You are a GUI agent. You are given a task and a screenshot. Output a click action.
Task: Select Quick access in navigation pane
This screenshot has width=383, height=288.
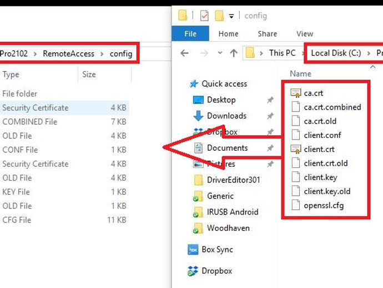(224, 84)
